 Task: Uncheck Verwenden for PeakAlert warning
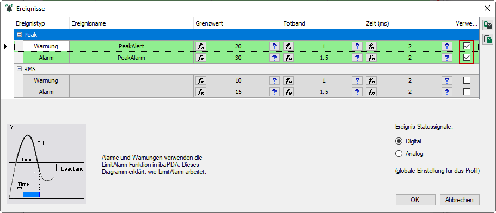[467, 46]
